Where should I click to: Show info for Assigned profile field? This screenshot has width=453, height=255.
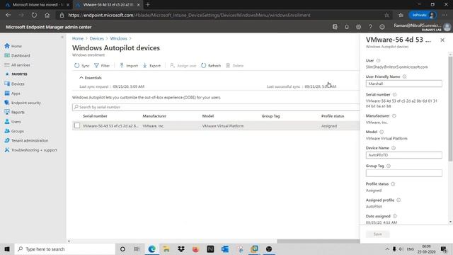[x=398, y=200]
